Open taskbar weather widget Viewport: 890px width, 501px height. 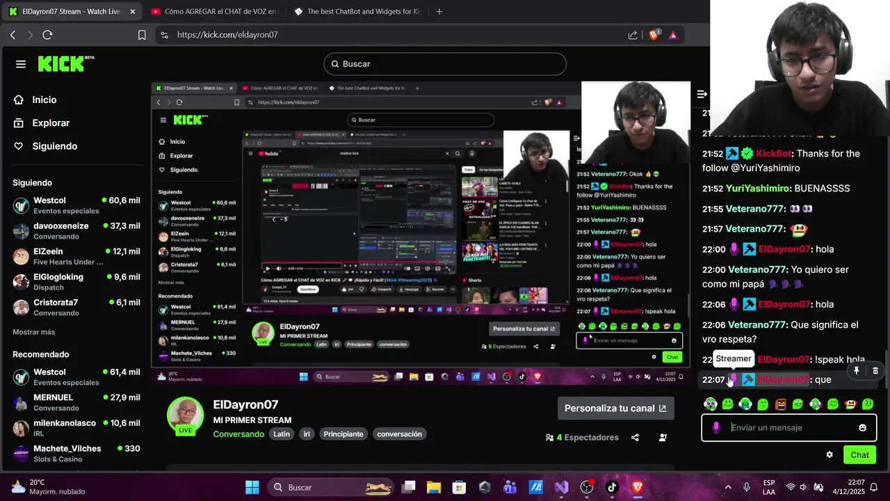tap(49, 487)
